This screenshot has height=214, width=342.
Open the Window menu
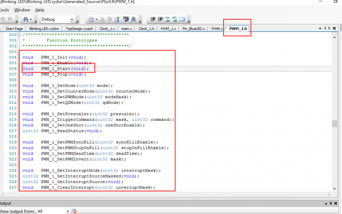[x=22, y=10]
